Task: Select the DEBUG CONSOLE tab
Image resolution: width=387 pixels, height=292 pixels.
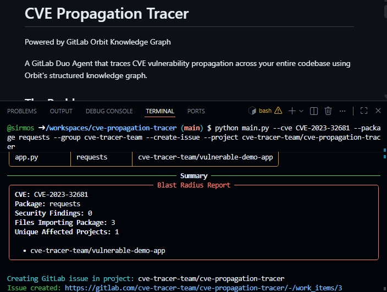Action: 109,111
